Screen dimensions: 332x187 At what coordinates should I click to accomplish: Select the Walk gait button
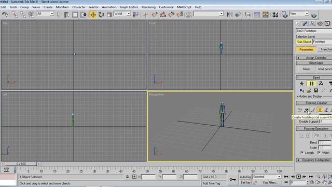(x=320, y=110)
